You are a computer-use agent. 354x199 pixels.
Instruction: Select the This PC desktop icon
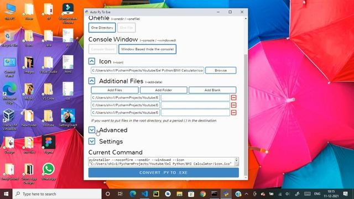coord(10,12)
